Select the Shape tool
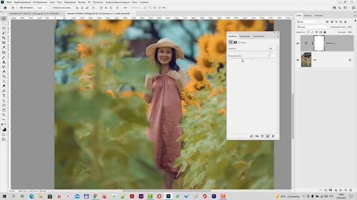 point(4,105)
